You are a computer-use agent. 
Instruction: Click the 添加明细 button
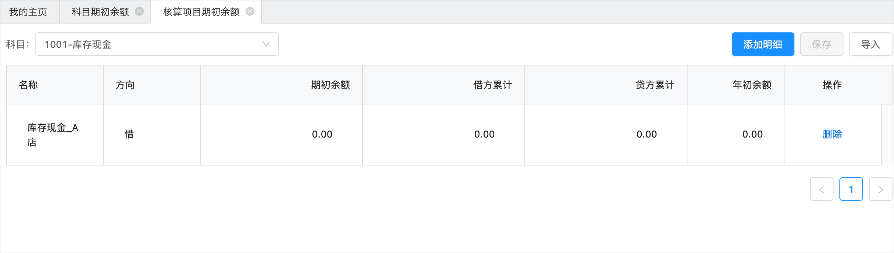[x=763, y=44]
